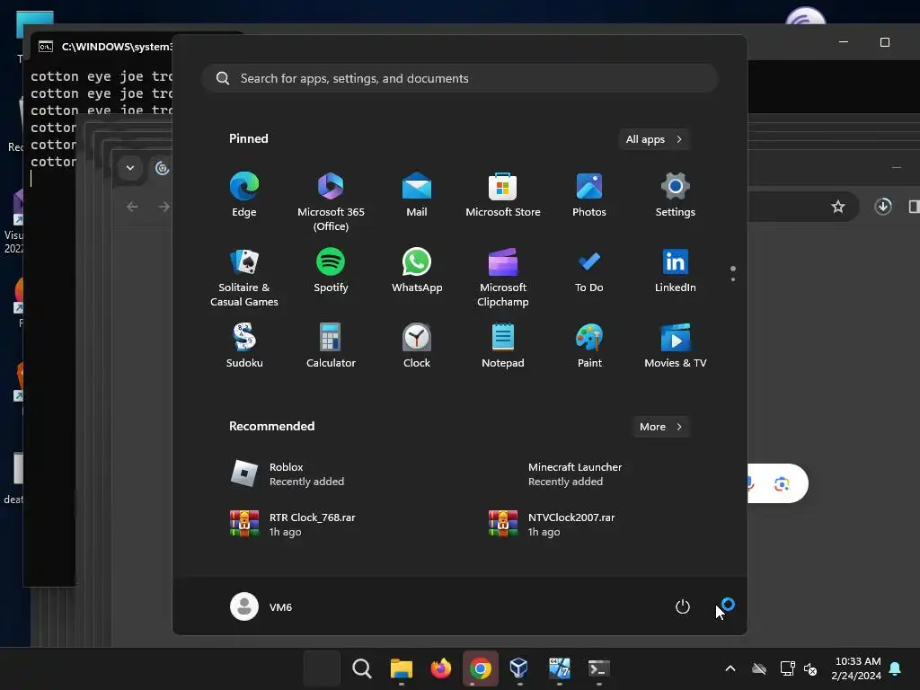Launch Microsoft 365 (Office) app

point(331,202)
